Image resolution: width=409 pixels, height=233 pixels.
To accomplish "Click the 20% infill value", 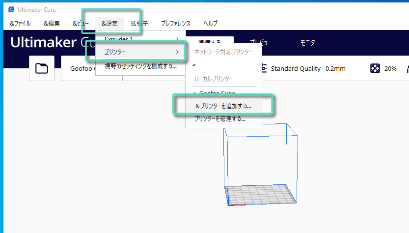I will (x=390, y=69).
